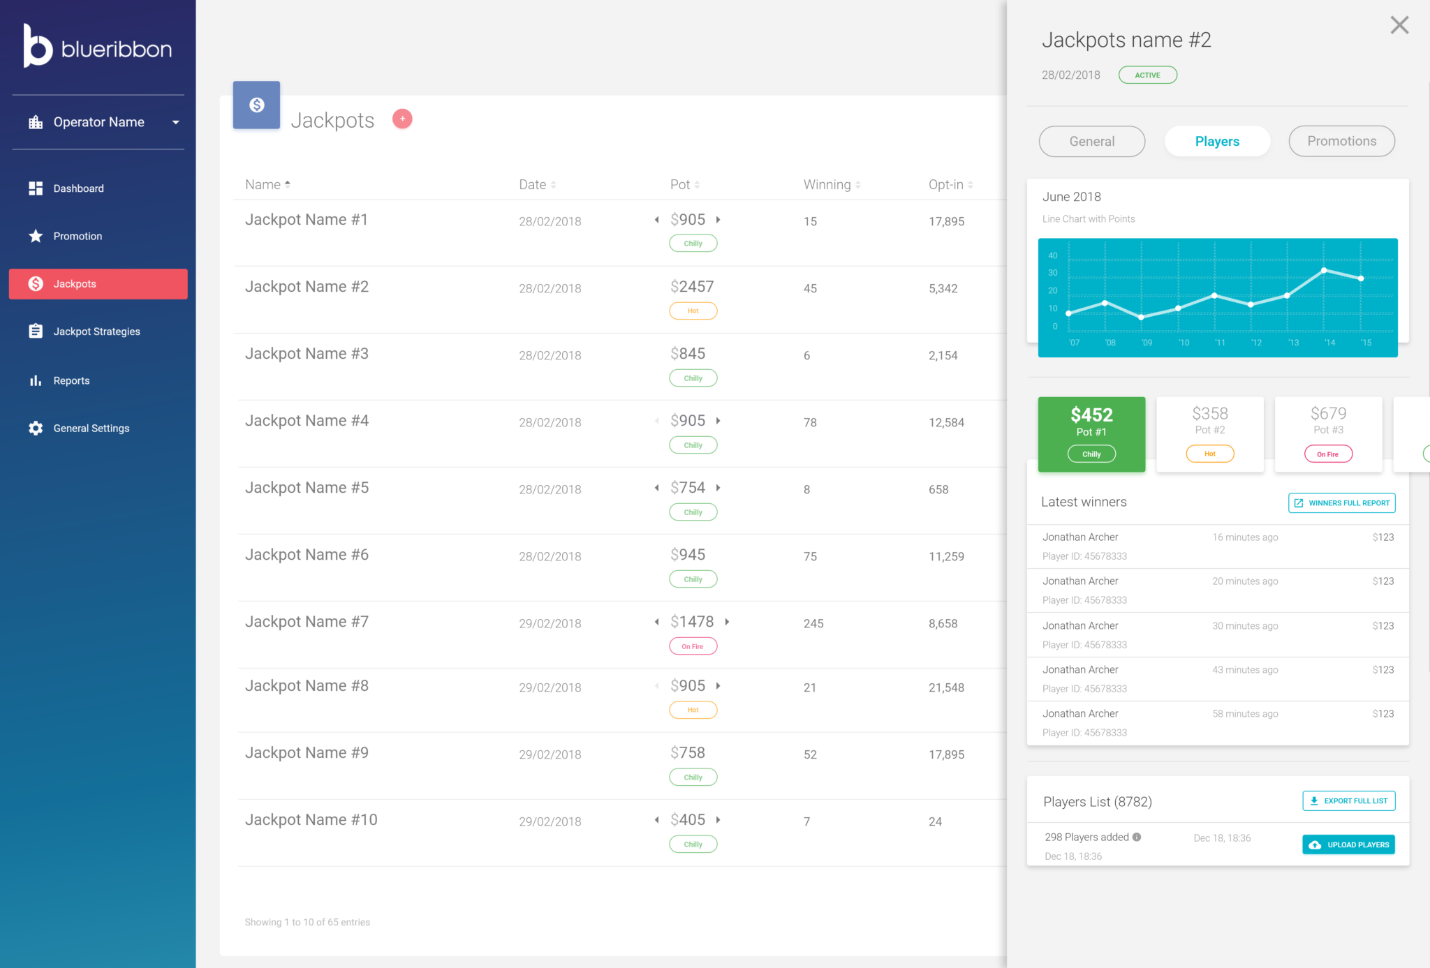The image size is (1430, 968).
Task: Click next pot arrow for Jackpot Name #7
Action: coord(727,621)
